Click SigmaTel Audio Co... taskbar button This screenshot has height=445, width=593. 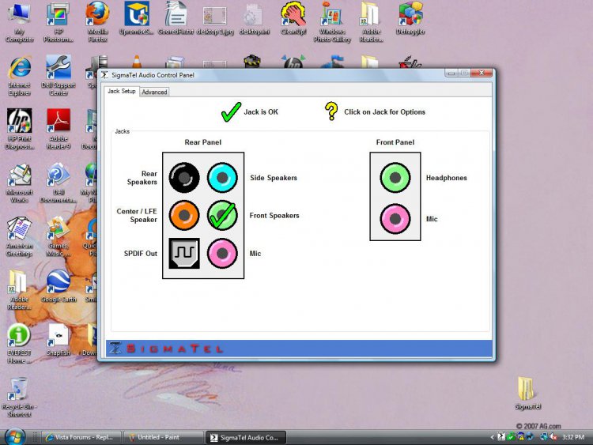(246, 437)
